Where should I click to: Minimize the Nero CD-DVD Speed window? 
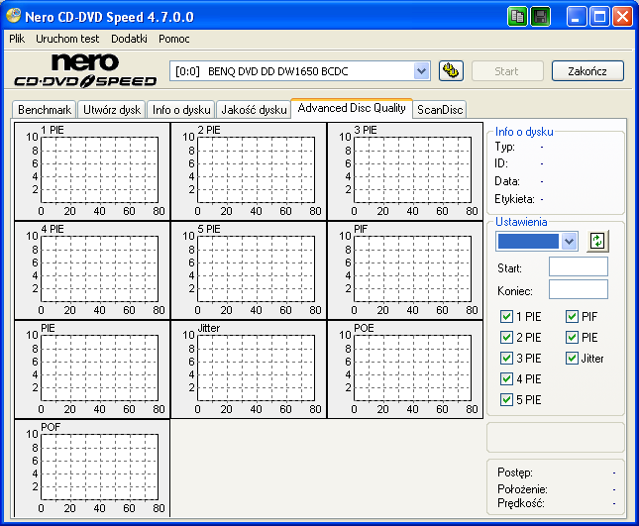(x=576, y=17)
